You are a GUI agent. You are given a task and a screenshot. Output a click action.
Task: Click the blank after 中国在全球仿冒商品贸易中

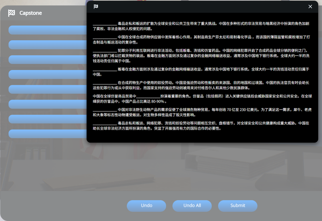click(x=147, y=96)
